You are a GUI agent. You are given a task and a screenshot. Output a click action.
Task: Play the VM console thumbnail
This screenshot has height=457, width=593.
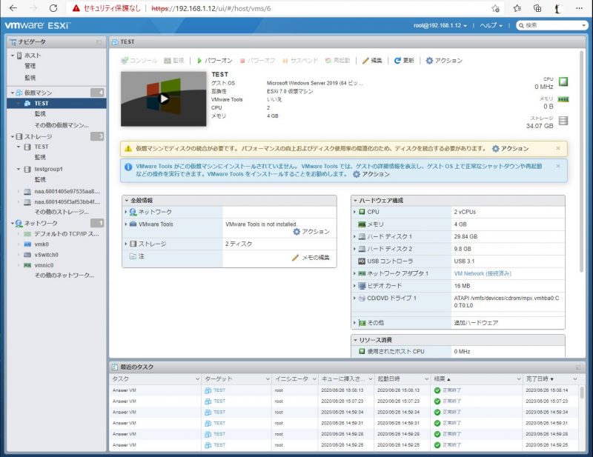point(163,99)
